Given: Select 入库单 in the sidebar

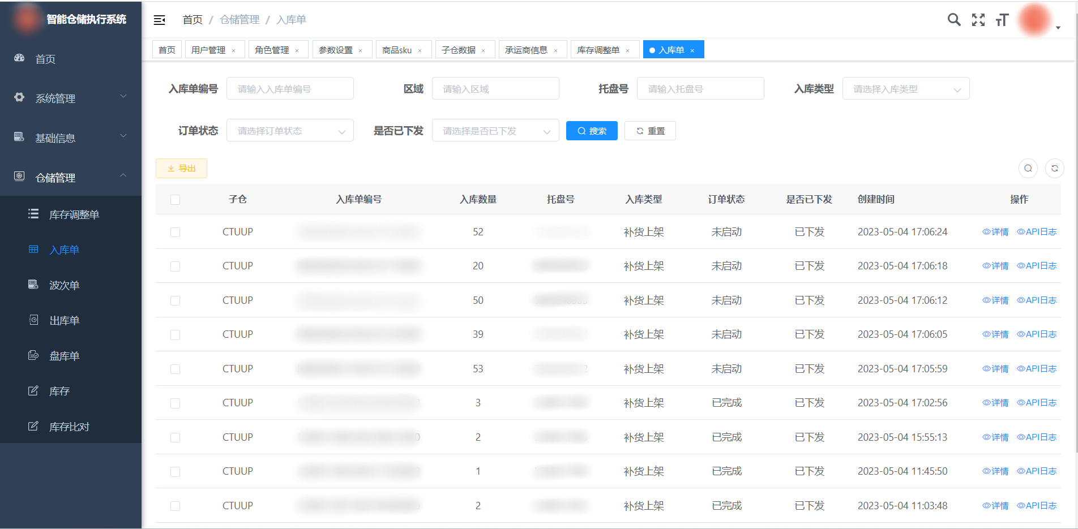Looking at the screenshot, I should tap(71, 250).
